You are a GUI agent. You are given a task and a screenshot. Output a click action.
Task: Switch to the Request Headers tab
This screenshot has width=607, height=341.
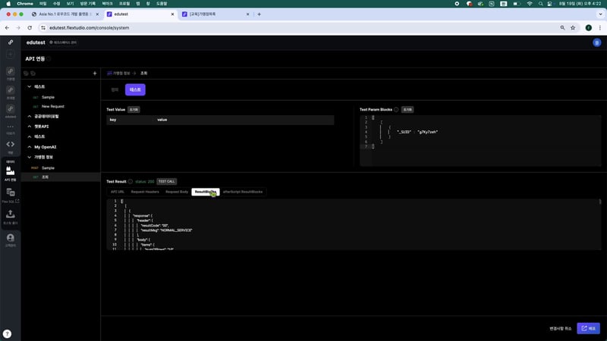pyautogui.click(x=145, y=192)
